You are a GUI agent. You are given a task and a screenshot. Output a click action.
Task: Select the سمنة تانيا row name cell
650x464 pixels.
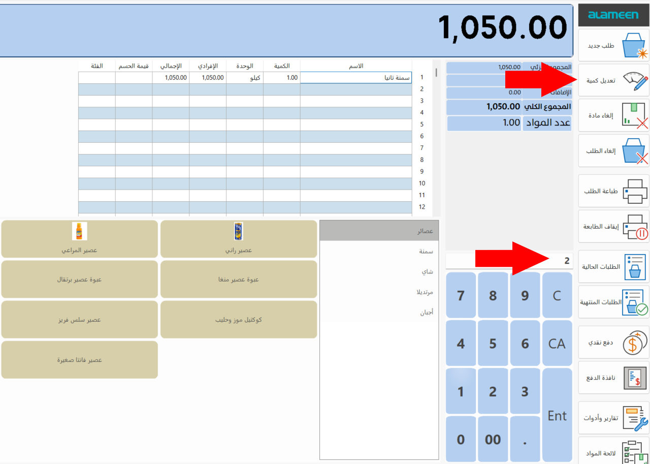pos(355,78)
